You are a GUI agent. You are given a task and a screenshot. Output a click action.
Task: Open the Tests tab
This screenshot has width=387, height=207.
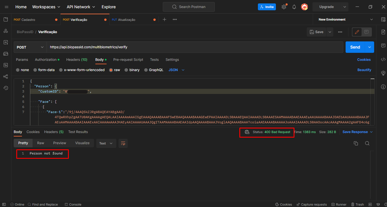click(154, 60)
